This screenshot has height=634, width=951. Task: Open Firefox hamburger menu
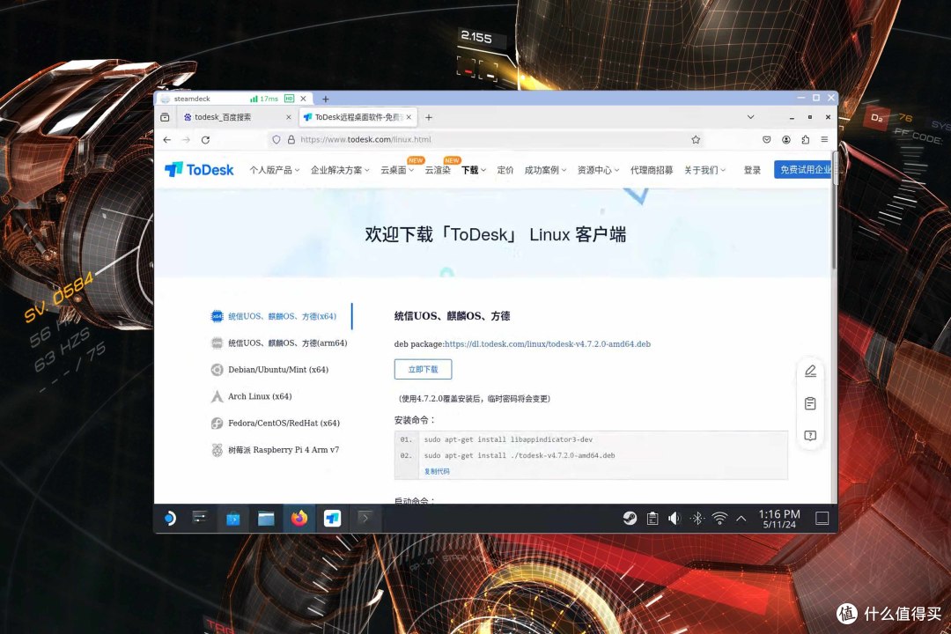click(824, 139)
